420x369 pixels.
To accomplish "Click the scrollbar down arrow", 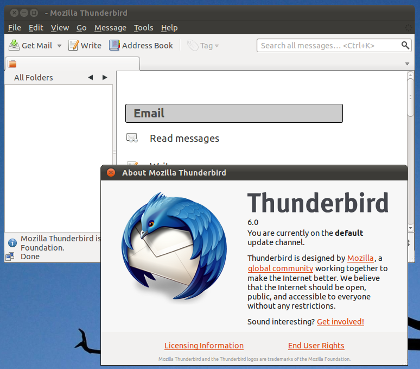I will pos(410,228).
